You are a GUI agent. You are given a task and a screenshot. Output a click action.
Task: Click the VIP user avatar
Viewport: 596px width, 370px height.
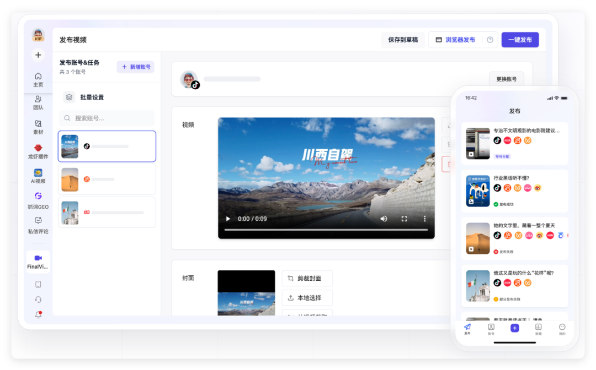pyautogui.click(x=38, y=35)
